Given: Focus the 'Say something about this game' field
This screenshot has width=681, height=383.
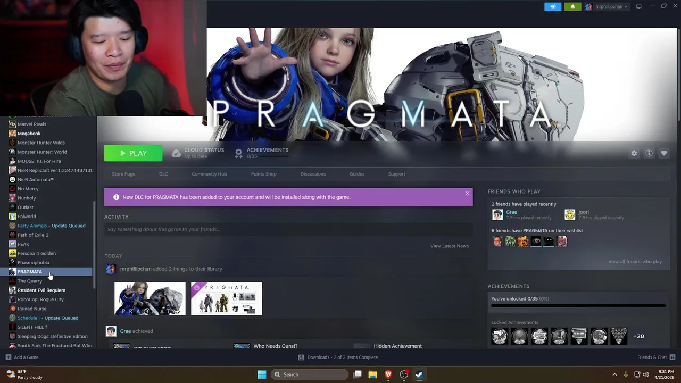Looking at the screenshot, I should [x=288, y=229].
